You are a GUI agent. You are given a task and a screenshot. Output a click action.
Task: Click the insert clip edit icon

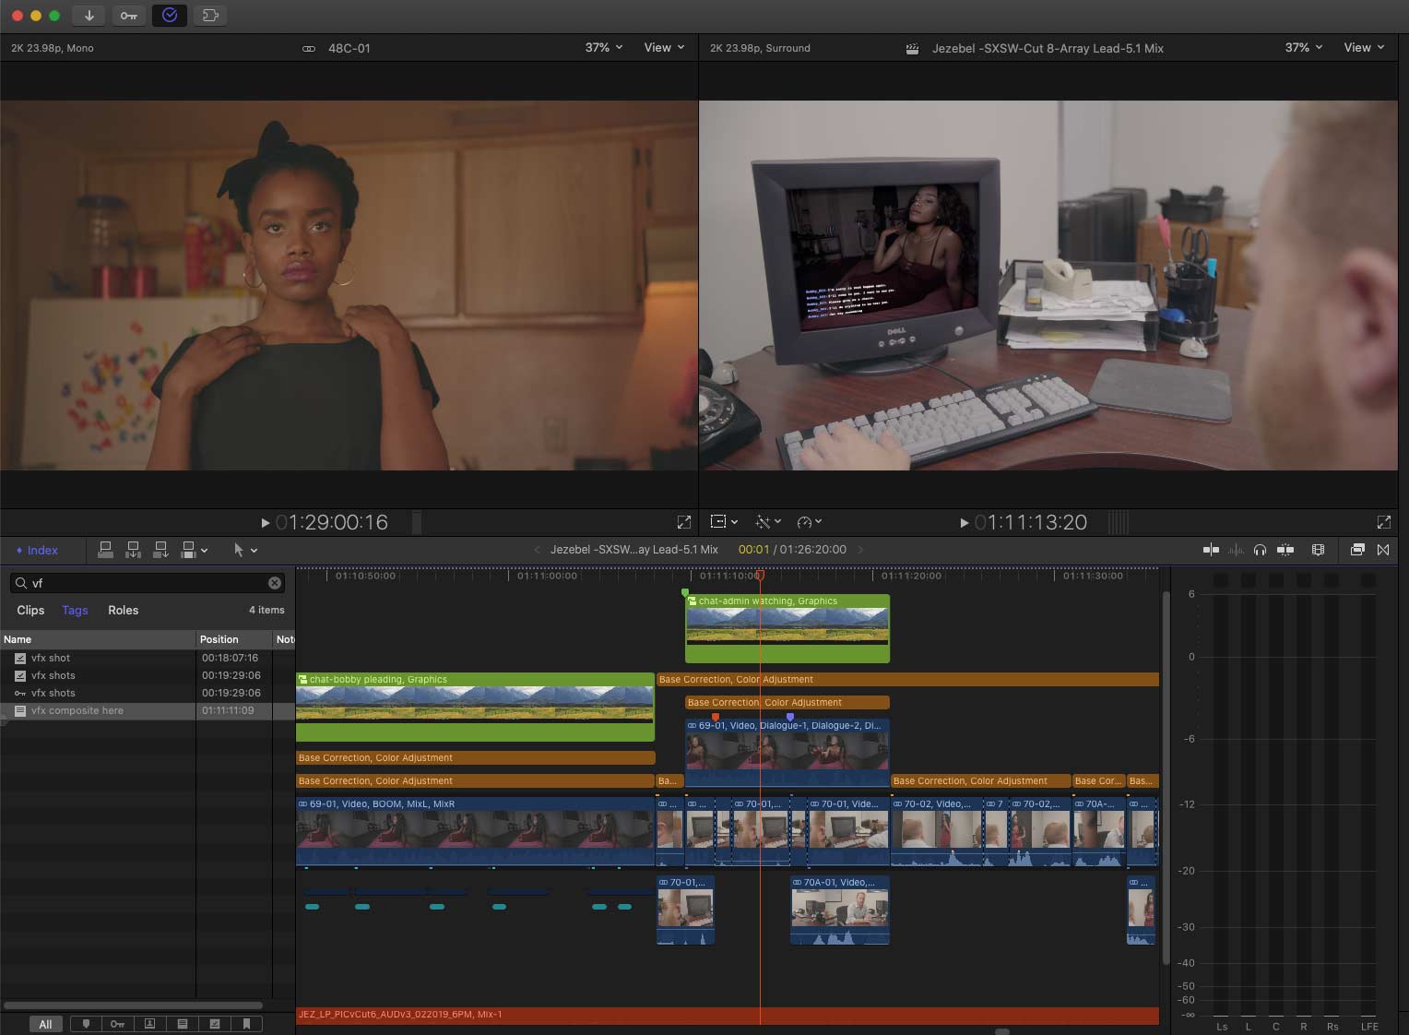pyautogui.click(x=134, y=550)
